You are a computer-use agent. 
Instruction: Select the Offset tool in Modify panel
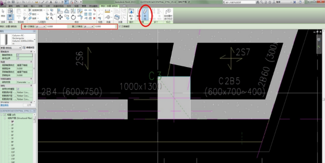tap(67, 11)
